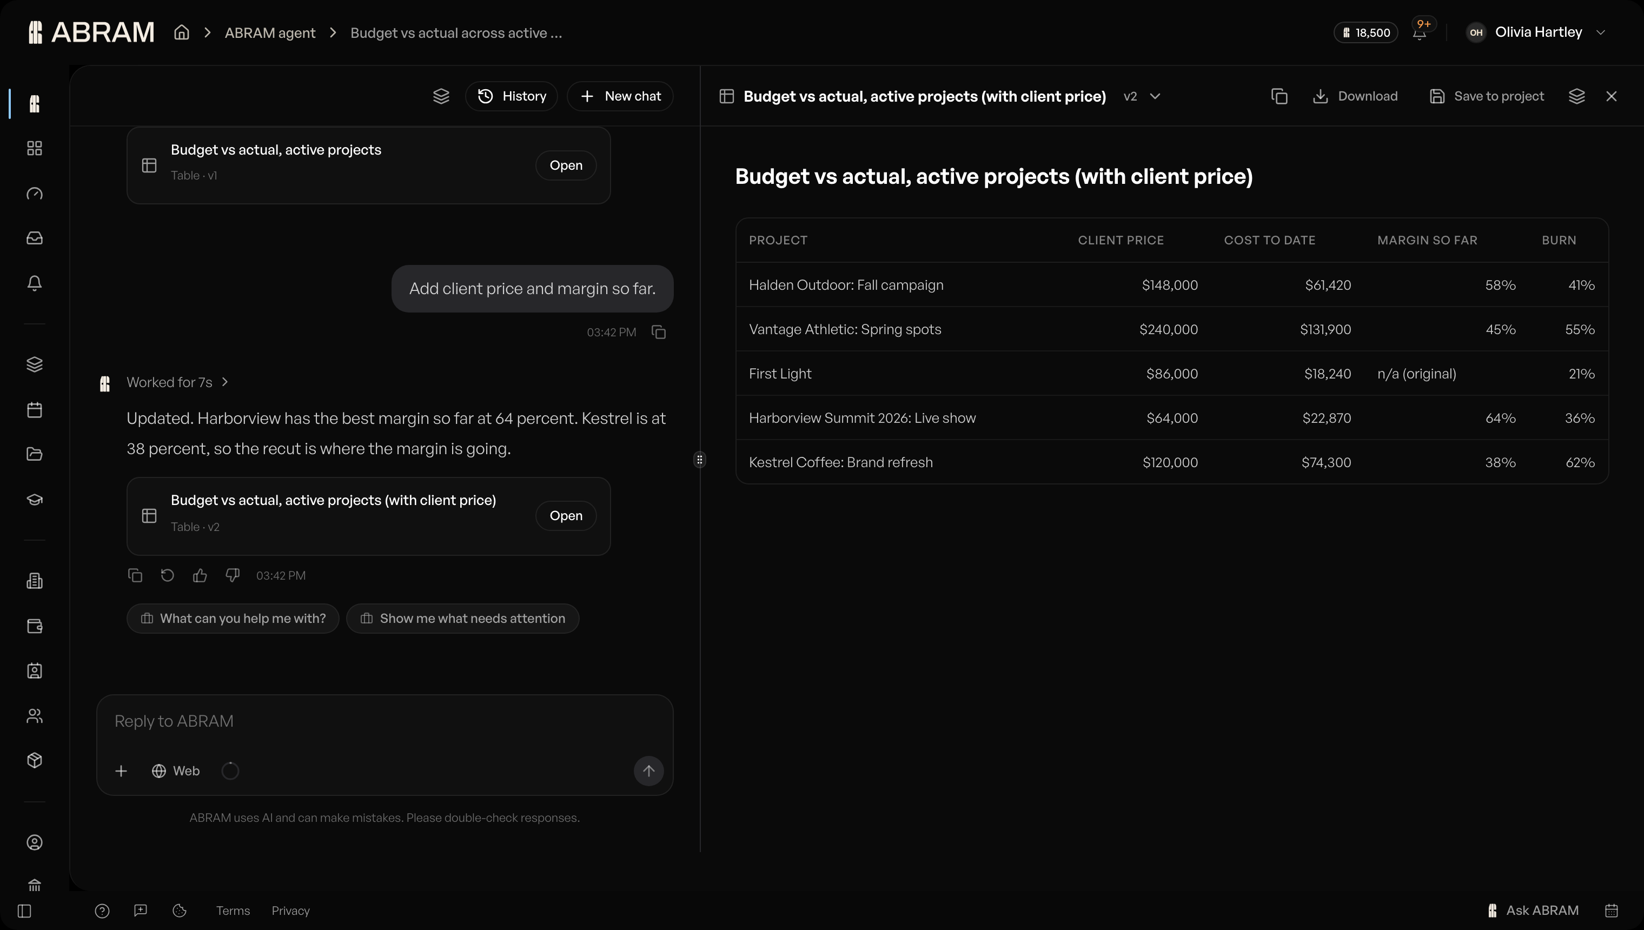Expand the 'Worked for 7s' details
1644x930 pixels.
pos(177,382)
